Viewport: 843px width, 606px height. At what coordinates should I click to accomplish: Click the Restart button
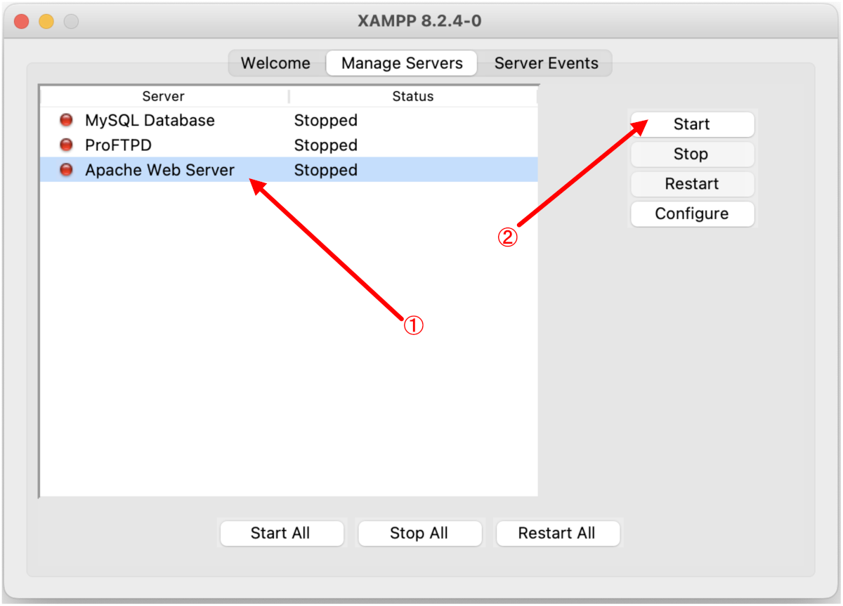(692, 184)
